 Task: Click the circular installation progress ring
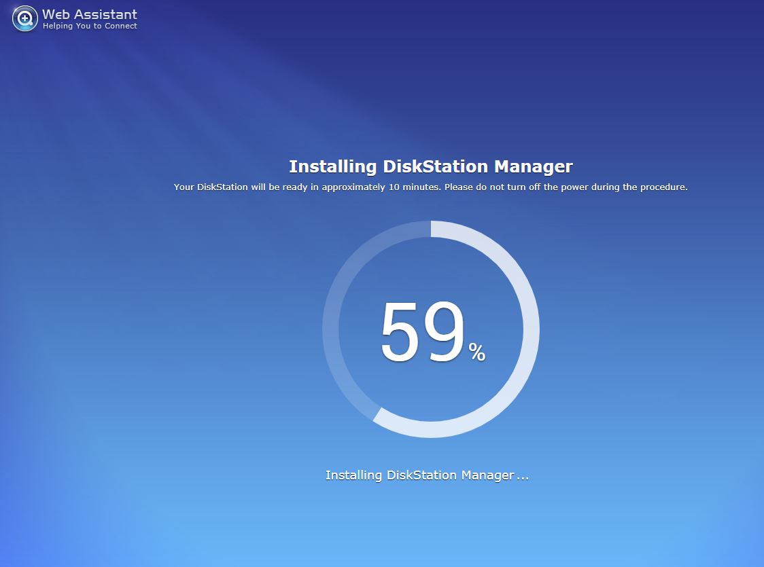(x=431, y=329)
